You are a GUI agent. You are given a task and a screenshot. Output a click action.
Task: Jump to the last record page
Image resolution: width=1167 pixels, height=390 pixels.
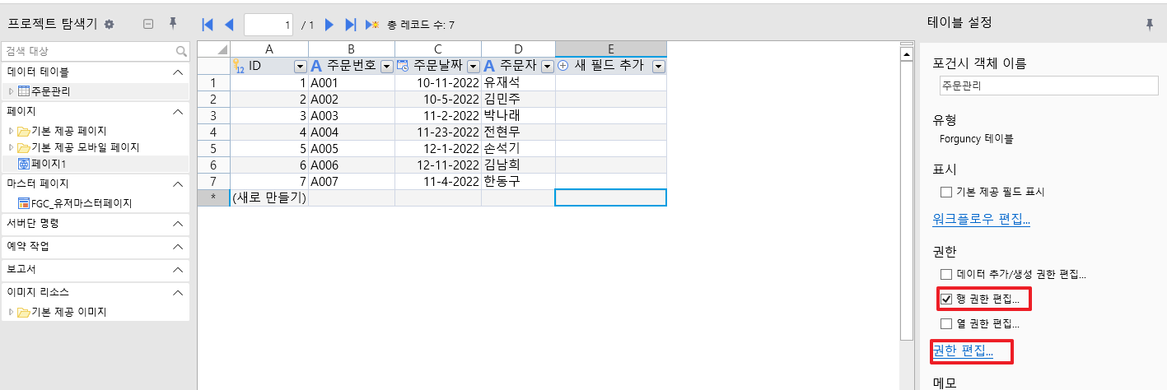(351, 26)
